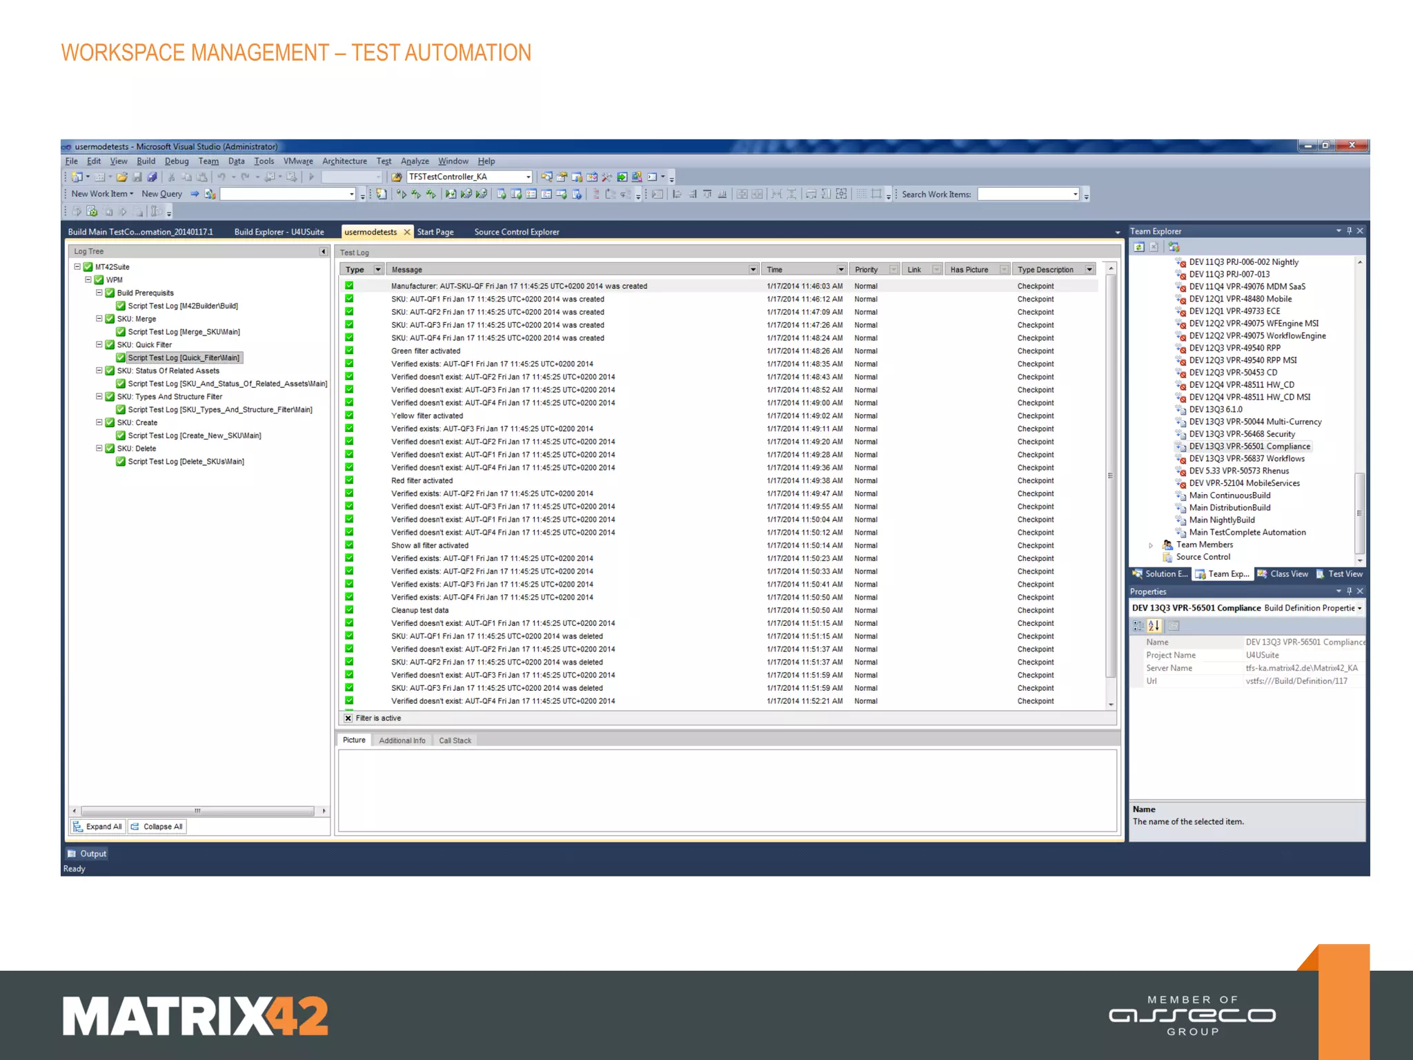Click the icon after the blue arrow
Image resolution: width=1413 pixels, height=1060 pixels.
click(x=210, y=195)
